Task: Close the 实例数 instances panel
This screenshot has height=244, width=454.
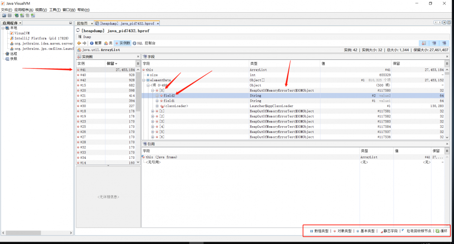Action: [x=138, y=57]
